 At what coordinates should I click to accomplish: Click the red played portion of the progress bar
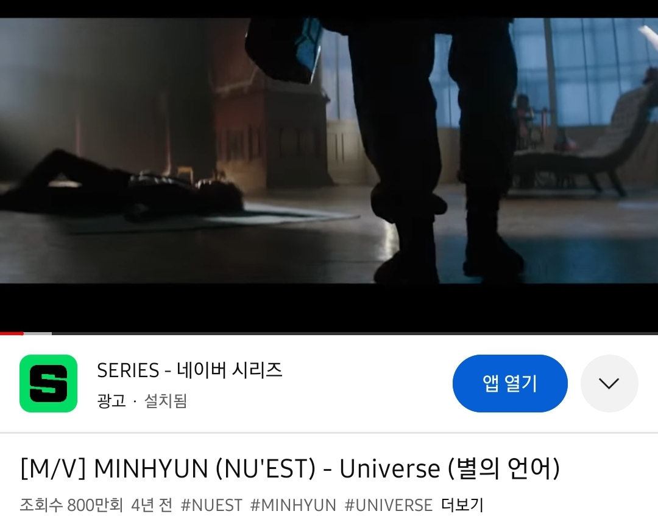[12, 333]
